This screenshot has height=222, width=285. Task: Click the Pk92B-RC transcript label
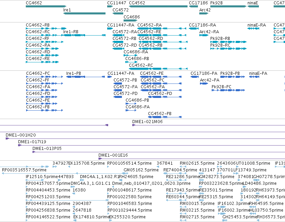(220, 45)
